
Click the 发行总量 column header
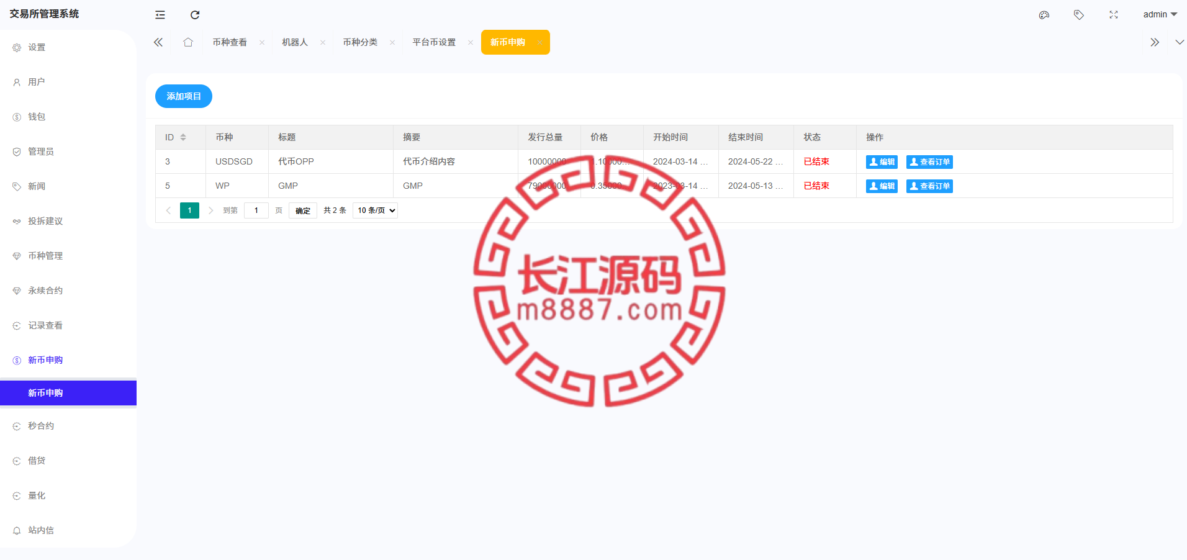point(549,137)
